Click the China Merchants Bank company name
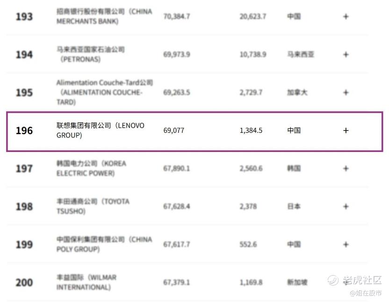 pos(104,16)
